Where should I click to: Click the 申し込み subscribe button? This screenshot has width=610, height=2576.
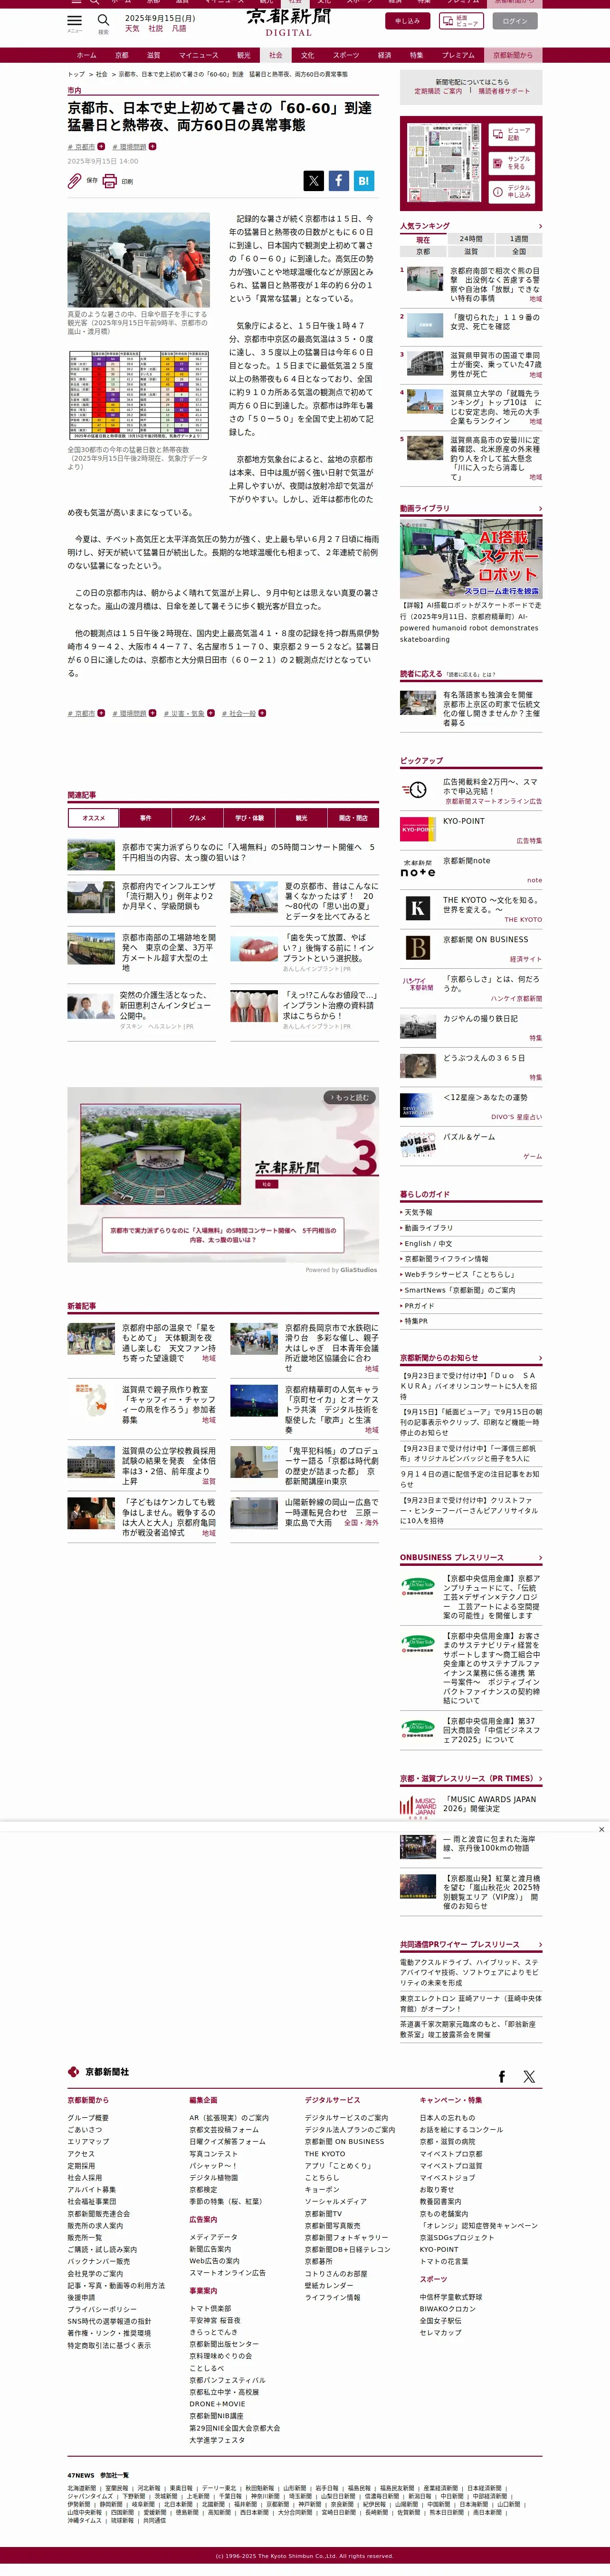click(407, 20)
